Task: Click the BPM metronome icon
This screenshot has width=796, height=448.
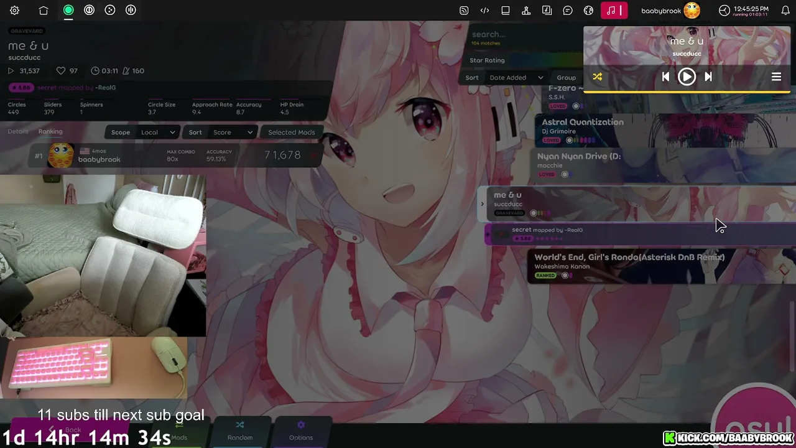Action: (126, 71)
